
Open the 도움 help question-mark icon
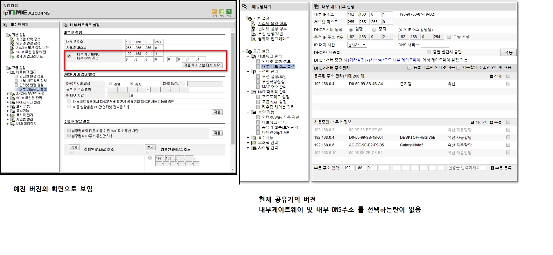point(229,12)
